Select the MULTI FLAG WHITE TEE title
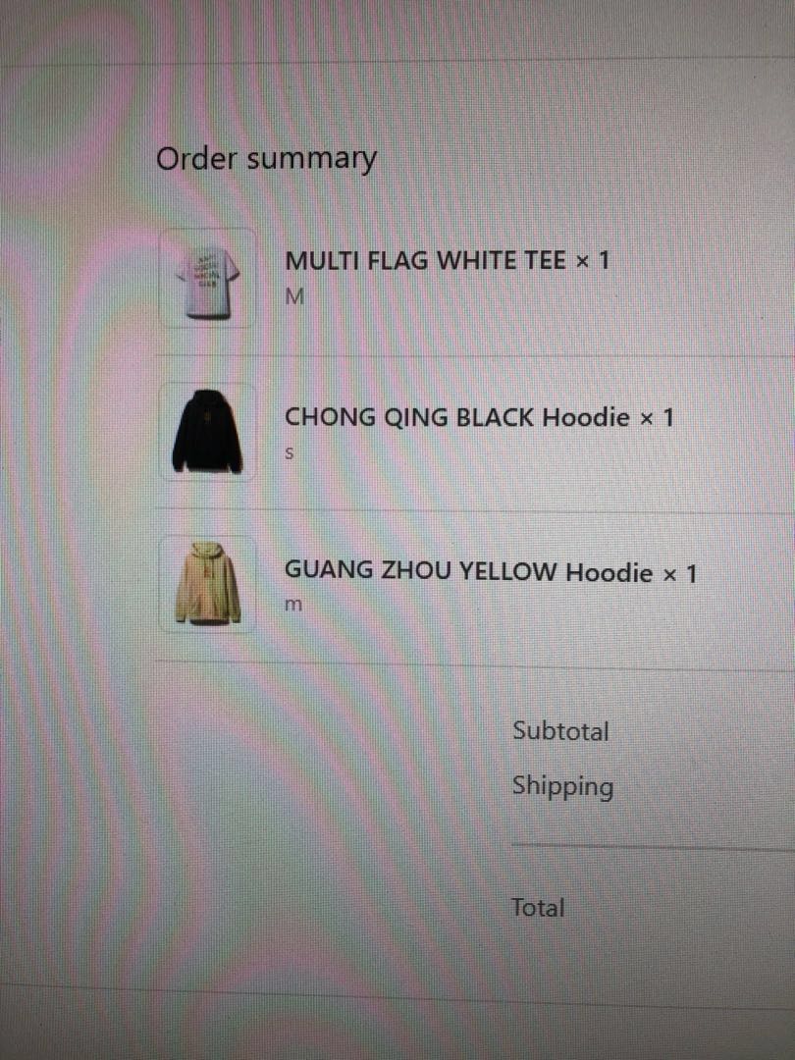Image resolution: width=795 pixels, height=1060 pixels. point(425,260)
